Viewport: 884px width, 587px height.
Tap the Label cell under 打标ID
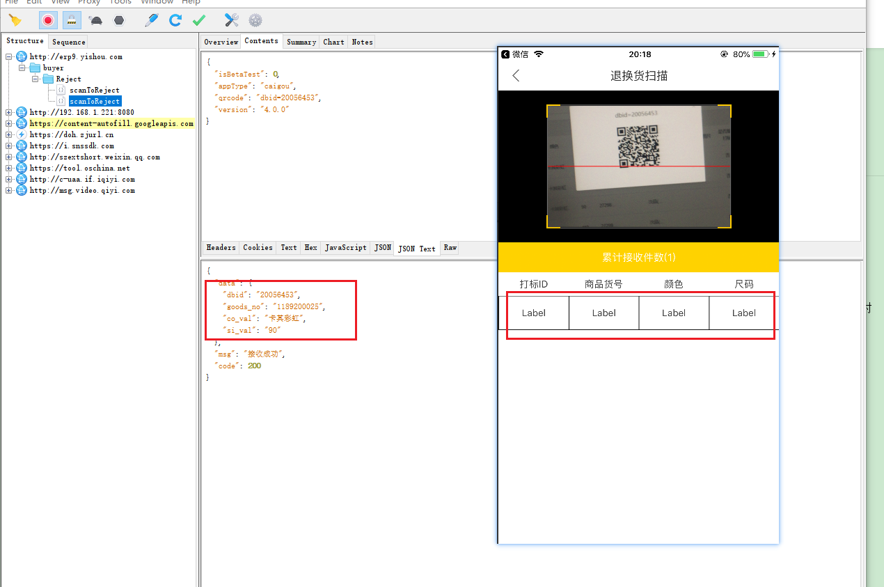click(534, 313)
